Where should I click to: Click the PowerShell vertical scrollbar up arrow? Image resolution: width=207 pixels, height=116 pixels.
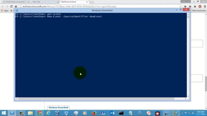(x=188, y=14)
